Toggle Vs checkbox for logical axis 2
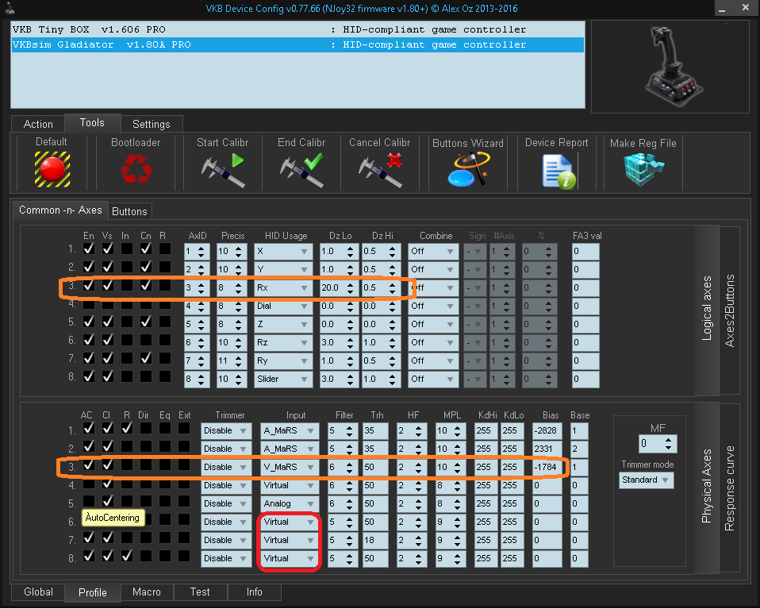 tap(108, 267)
